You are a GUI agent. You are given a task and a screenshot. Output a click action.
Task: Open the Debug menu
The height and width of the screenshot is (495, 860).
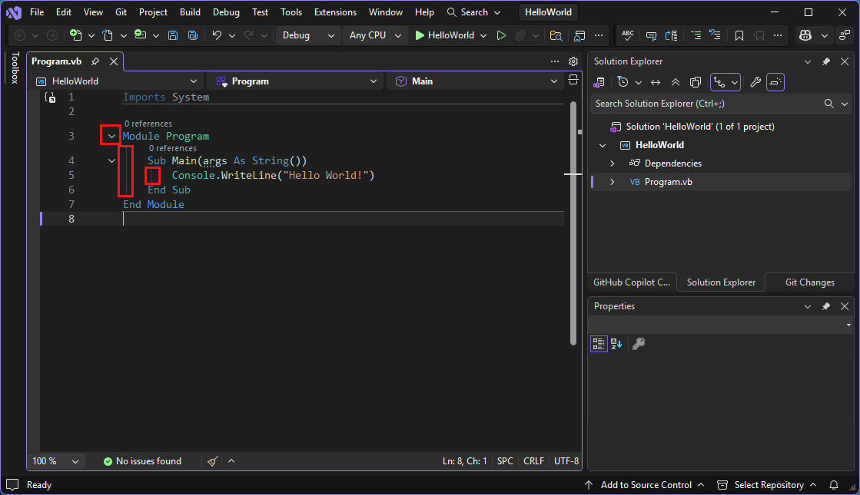click(x=226, y=12)
